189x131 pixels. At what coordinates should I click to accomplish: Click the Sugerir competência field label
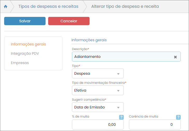(89, 100)
